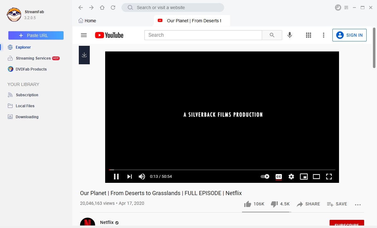Click the SHARE button

point(308,204)
